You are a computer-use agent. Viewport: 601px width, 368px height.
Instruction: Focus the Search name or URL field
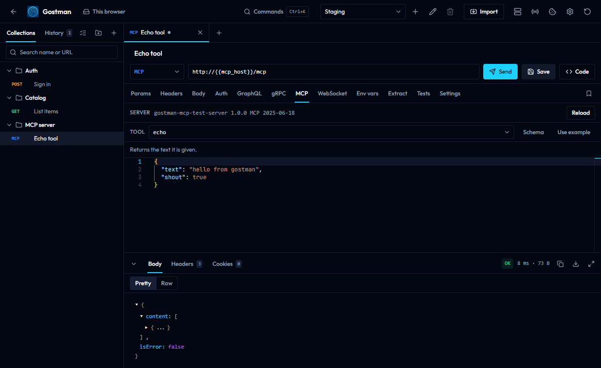(62, 52)
